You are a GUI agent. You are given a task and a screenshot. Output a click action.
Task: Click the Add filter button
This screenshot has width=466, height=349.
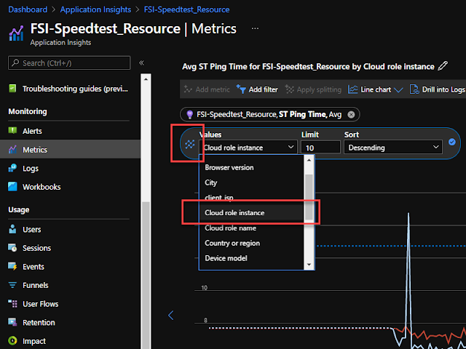coord(258,90)
